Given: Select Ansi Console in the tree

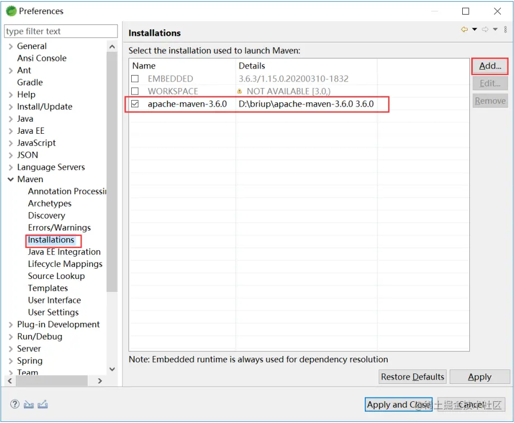Looking at the screenshot, I should [x=41, y=58].
